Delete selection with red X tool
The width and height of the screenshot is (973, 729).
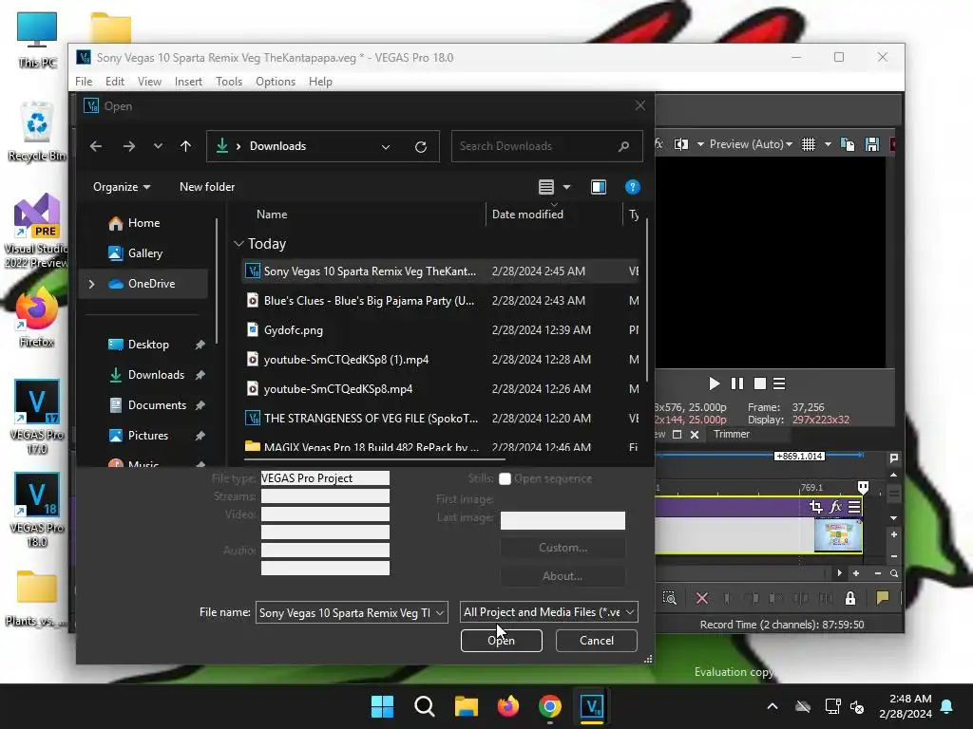[x=702, y=598]
